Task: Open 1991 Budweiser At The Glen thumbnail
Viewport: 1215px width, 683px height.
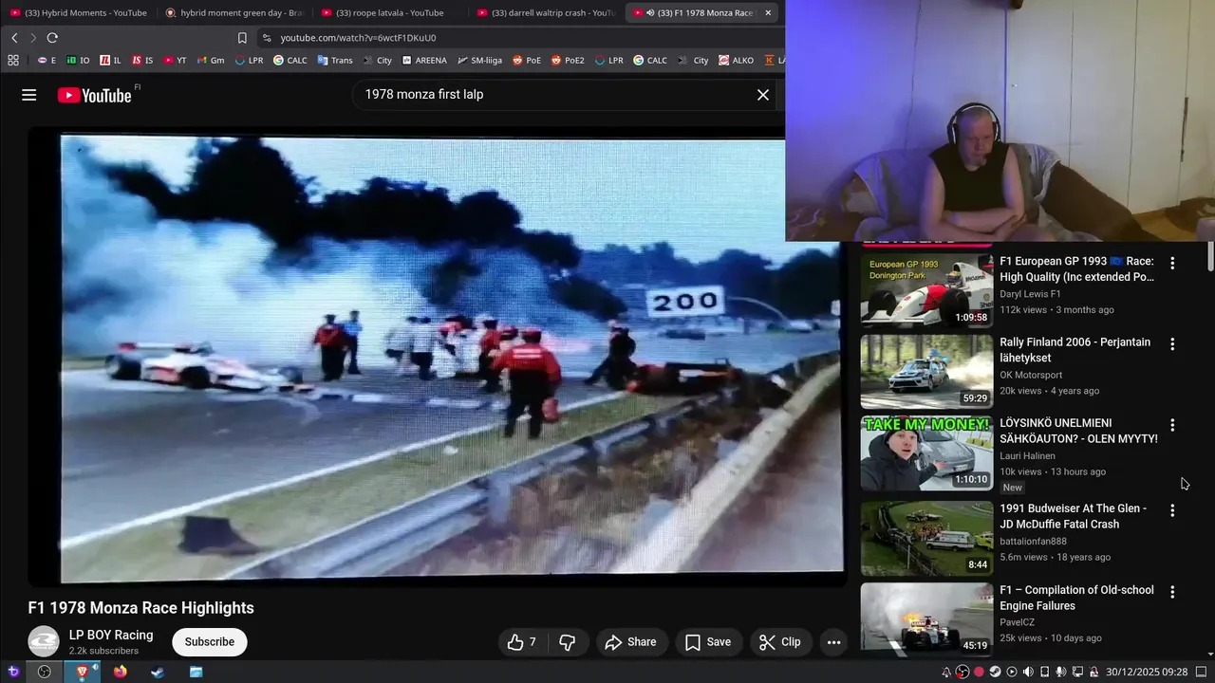Action: (926, 538)
